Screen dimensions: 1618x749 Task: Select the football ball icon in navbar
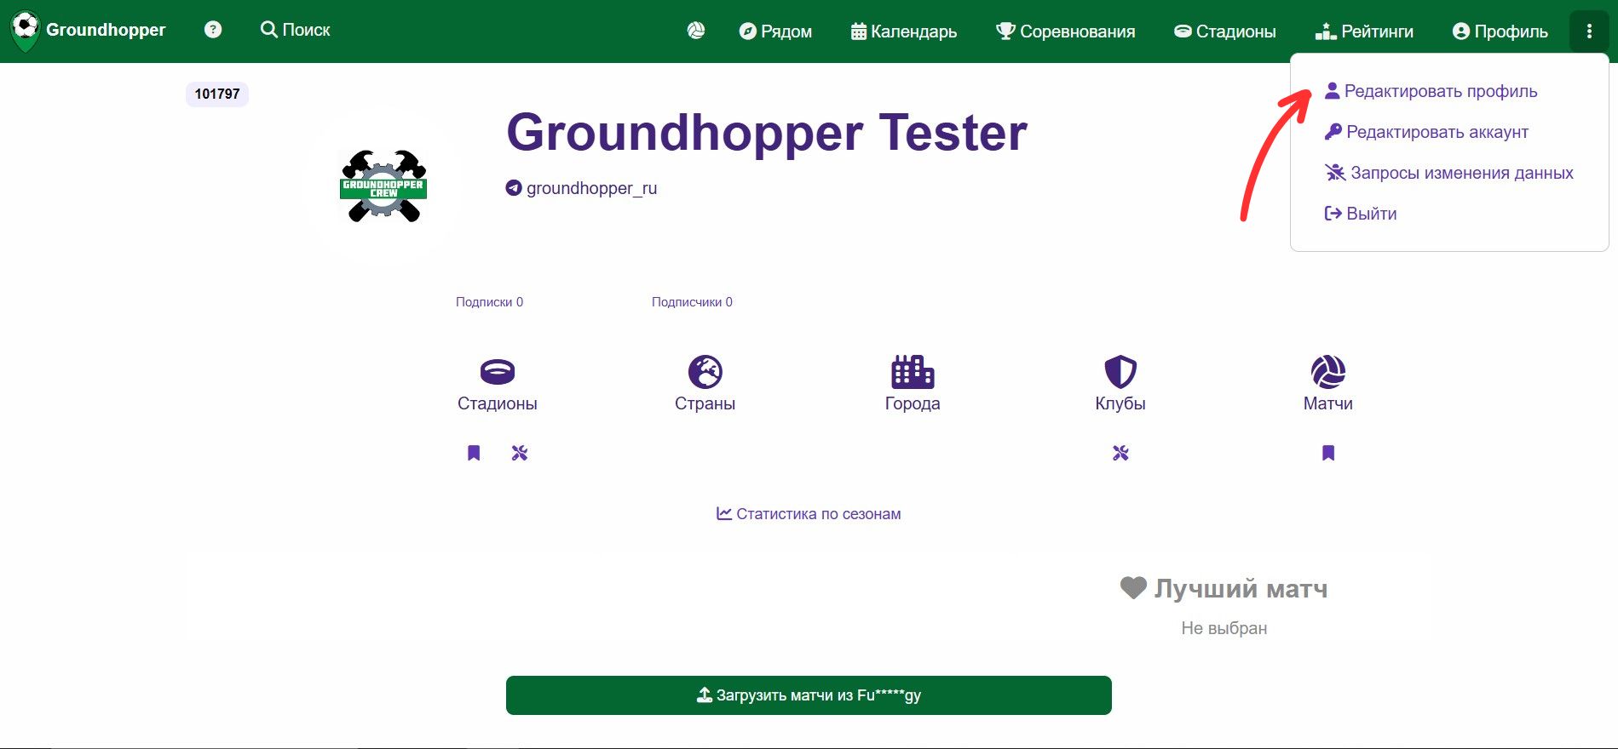click(696, 31)
